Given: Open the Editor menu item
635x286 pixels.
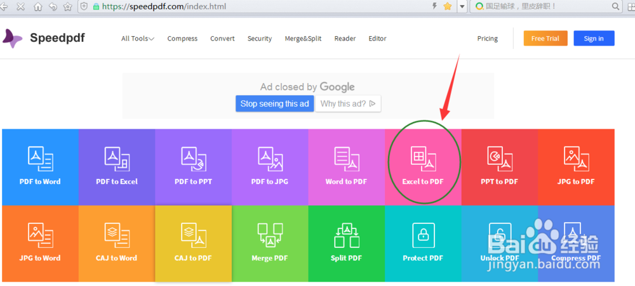Looking at the screenshot, I should [377, 39].
